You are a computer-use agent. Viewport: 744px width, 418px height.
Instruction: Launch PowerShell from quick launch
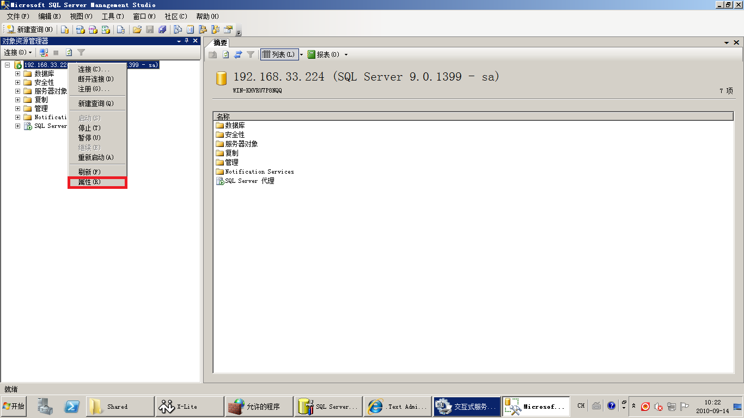pyautogui.click(x=72, y=406)
